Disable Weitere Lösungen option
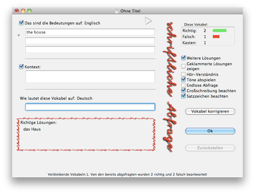This screenshot has height=194, width=255. 184,58
